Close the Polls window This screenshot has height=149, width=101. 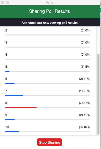click(3, 3)
